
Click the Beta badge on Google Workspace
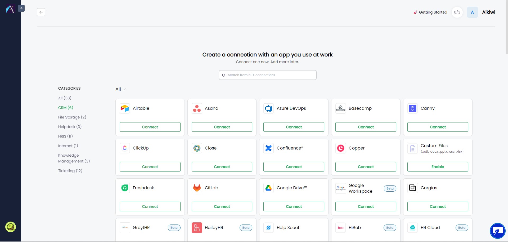pyautogui.click(x=390, y=188)
